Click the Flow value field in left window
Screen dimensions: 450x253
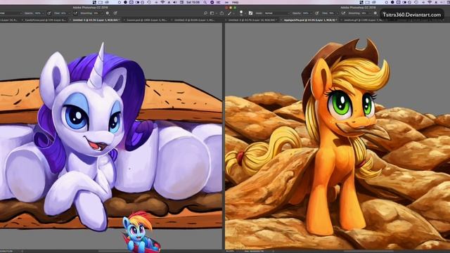click(x=63, y=13)
